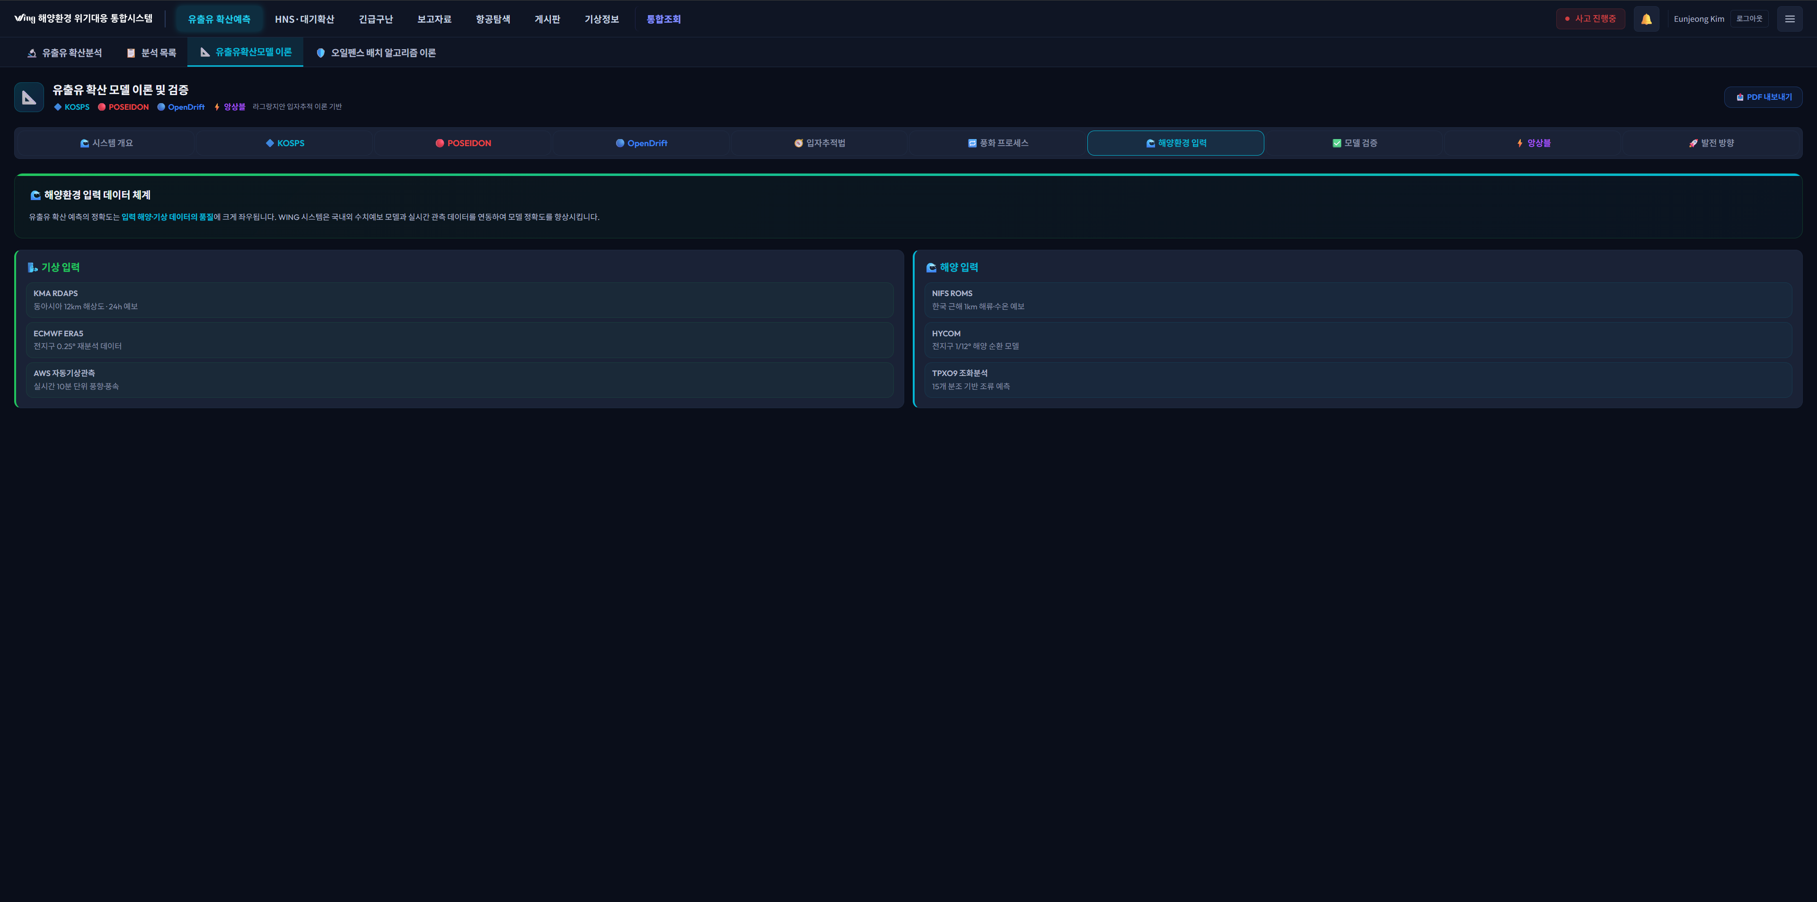
Task: Open 오일펜스 배치 알고리즘 이론 shield tab
Action: (x=375, y=53)
